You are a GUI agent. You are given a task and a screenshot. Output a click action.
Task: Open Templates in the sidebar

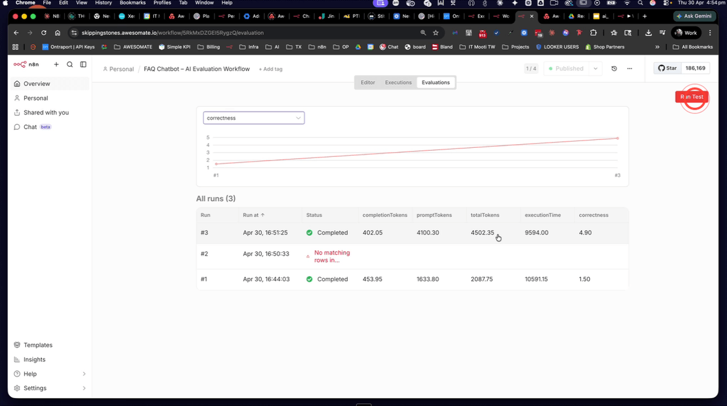click(x=50, y=345)
